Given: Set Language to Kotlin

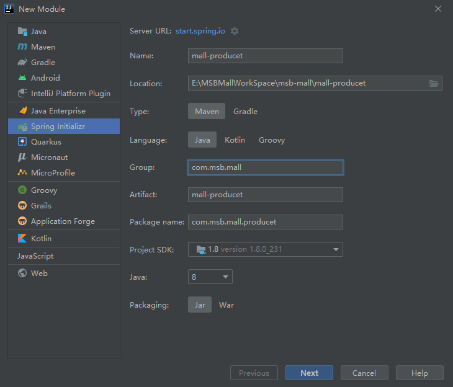Looking at the screenshot, I should 235,140.
